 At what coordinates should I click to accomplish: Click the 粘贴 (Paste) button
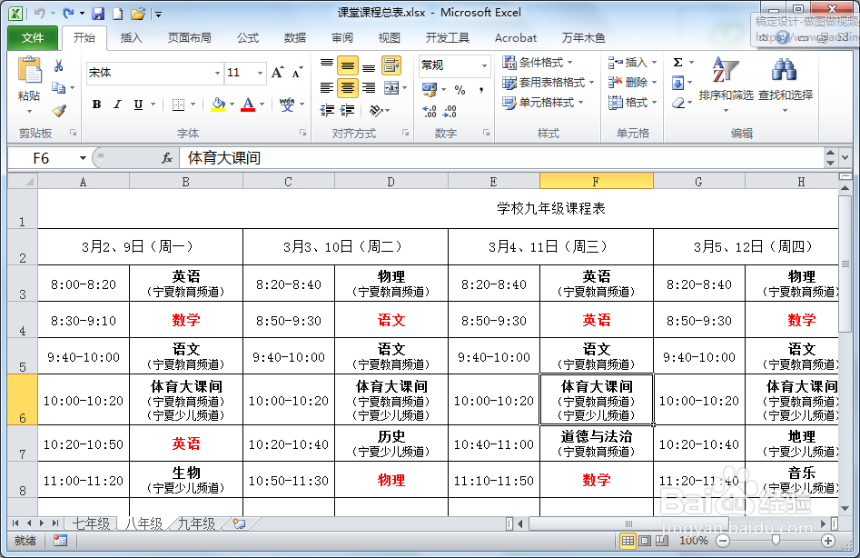coord(28,73)
